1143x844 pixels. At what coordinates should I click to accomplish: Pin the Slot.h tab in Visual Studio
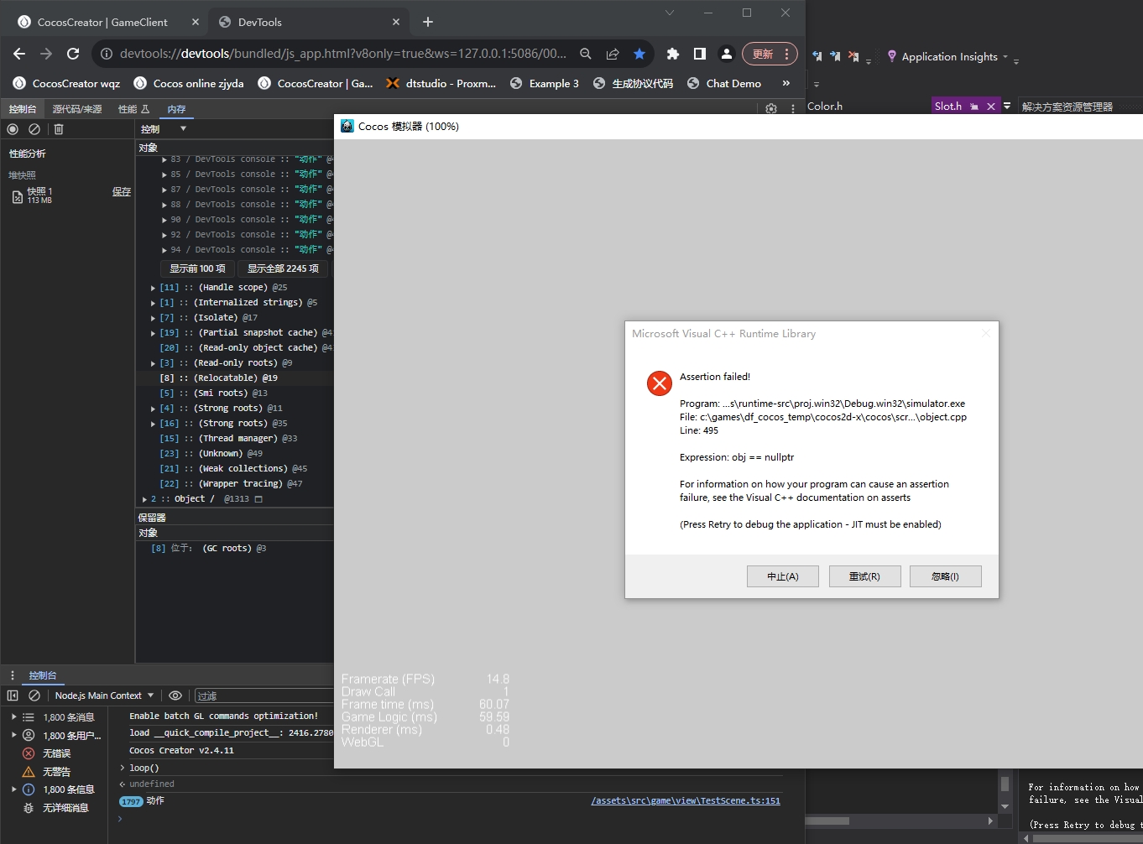(974, 107)
